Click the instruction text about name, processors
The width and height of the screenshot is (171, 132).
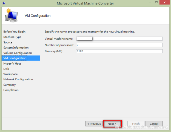click(x=90, y=32)
